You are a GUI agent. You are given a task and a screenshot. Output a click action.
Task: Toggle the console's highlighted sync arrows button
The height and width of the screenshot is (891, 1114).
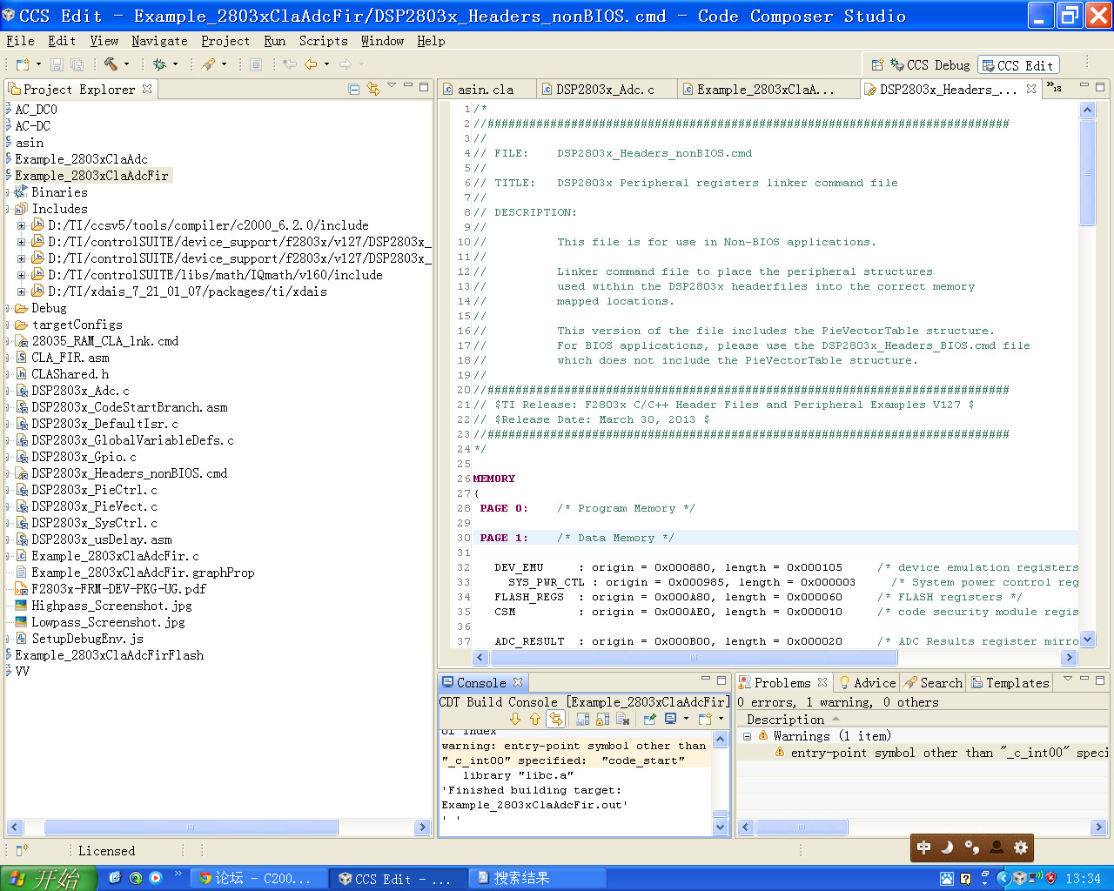tap(556, 719)
